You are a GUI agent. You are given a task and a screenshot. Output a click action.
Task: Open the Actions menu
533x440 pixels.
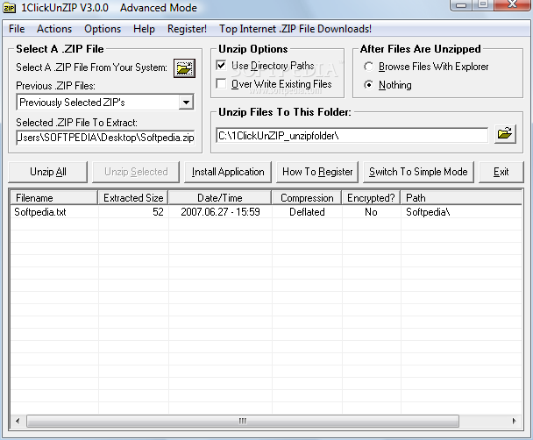point(54,29)
